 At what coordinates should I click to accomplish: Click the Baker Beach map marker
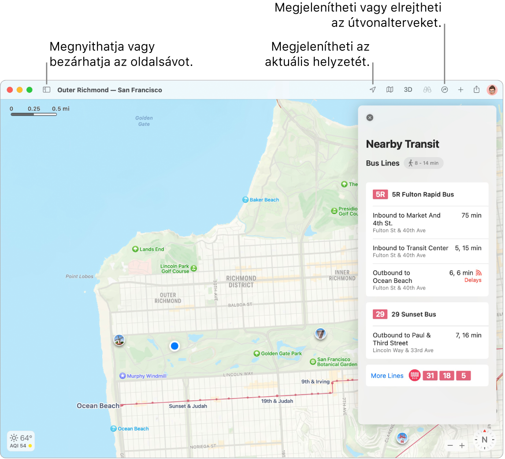245,199
